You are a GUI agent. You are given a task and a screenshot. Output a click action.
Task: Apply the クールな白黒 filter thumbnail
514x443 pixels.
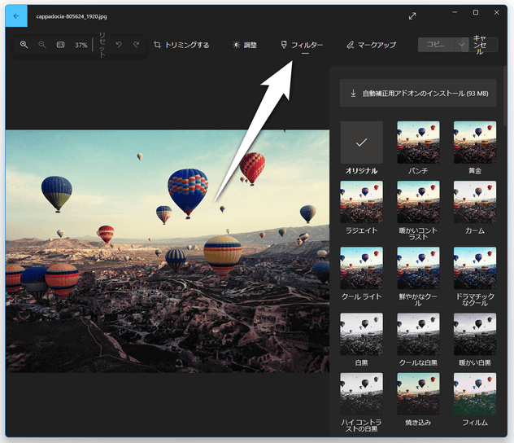coord(418,334)
